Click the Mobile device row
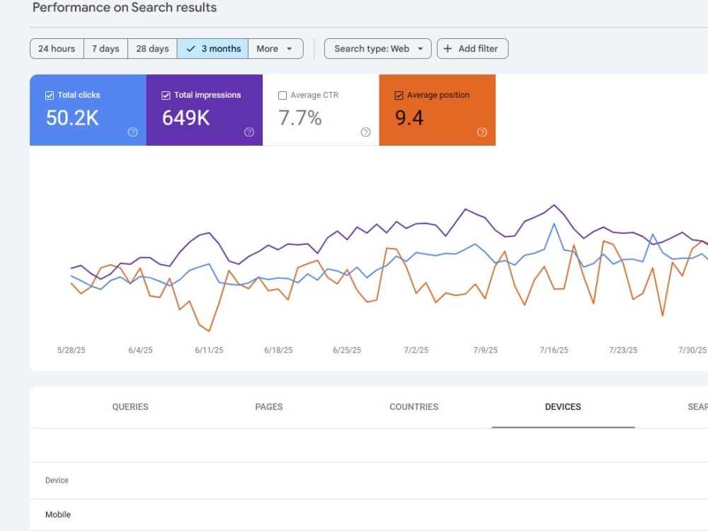708x531 pixels. (369, 514)
